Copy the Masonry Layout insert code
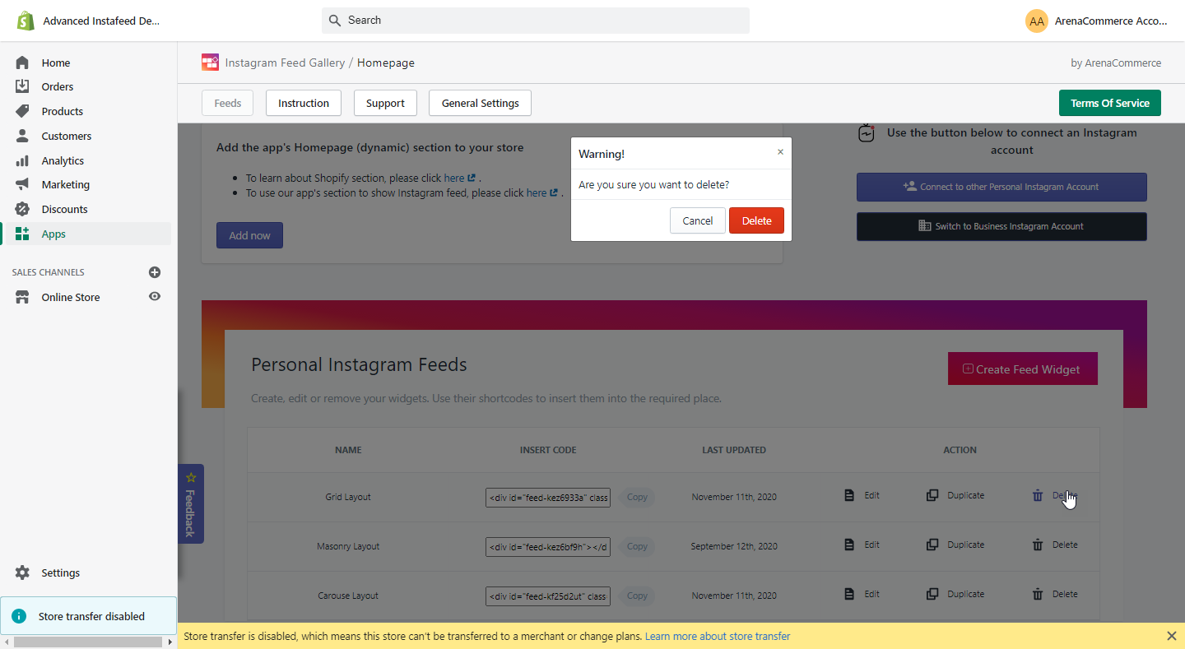 click(637, 546)
